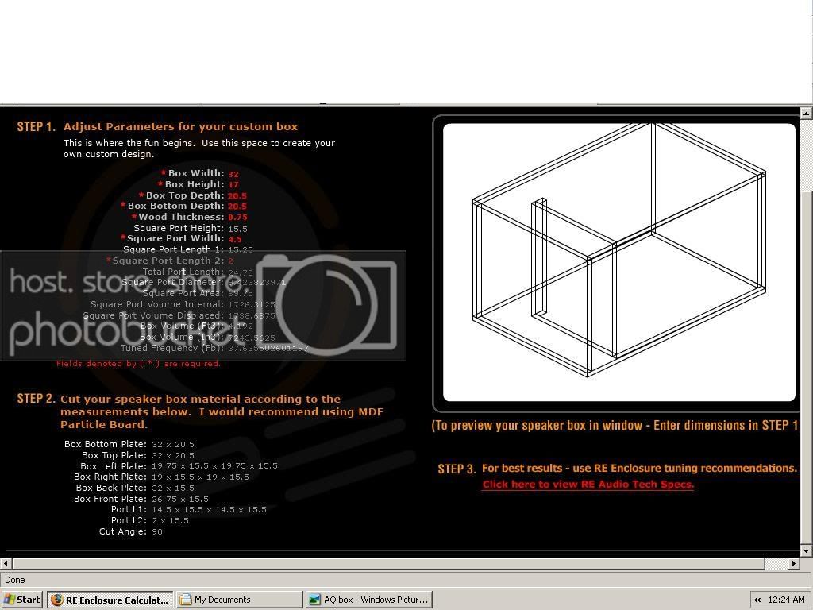The width and height of the screenshot is (813, 610).
Task: Edit the Square Port Width value 4.5
Action: tap(235, 239)
